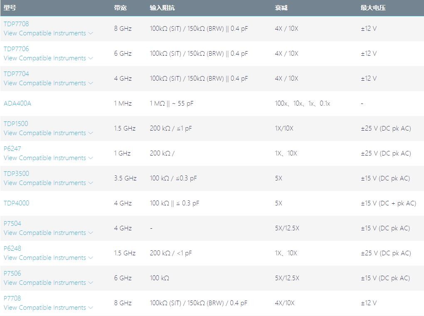This screenshot has width=424, height=316.
Task: Click the 衰减 column header
Action: pos(281,7)
